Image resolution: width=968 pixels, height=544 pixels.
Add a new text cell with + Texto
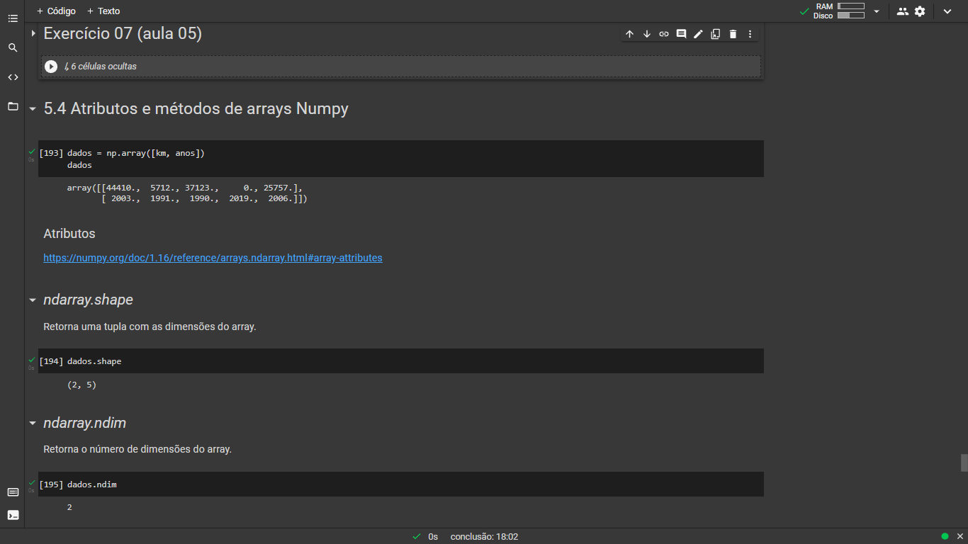click(103, 11)
